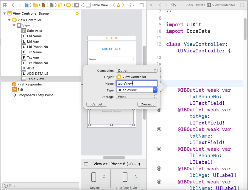Click the Device iPhone icon
Image resolution: width=248 pixels, height=190 pixels.
click(93, 177)
